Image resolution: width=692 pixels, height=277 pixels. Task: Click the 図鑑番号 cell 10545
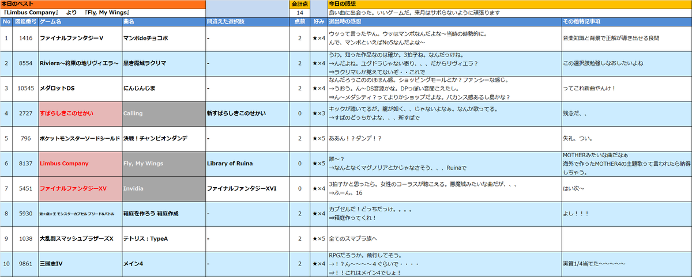pos(25,89)
